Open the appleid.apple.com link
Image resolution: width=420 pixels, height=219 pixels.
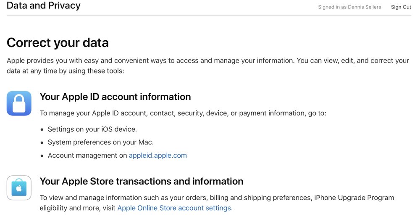(158, 156)
